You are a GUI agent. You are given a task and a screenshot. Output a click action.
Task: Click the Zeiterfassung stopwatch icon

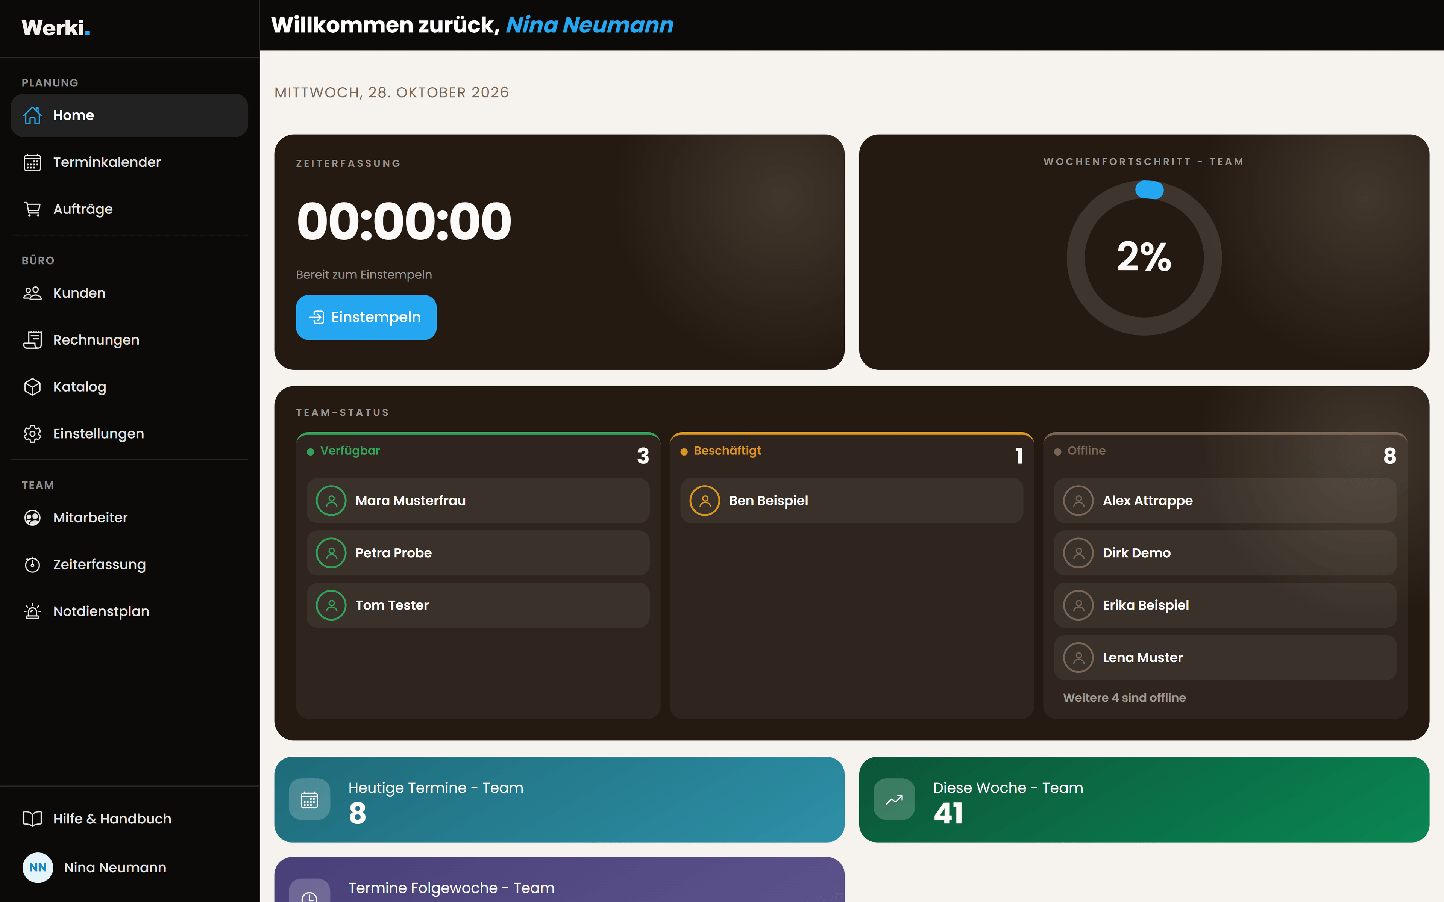pyautogui.click(x=32, y=565)
